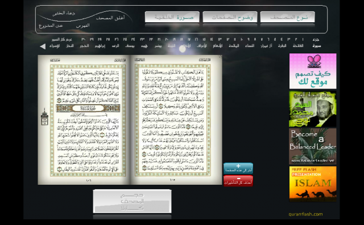Viewport: 364px width, 225px height.
Task: Jump to surah يوسف in the surah list
Action: coord(130,46)
